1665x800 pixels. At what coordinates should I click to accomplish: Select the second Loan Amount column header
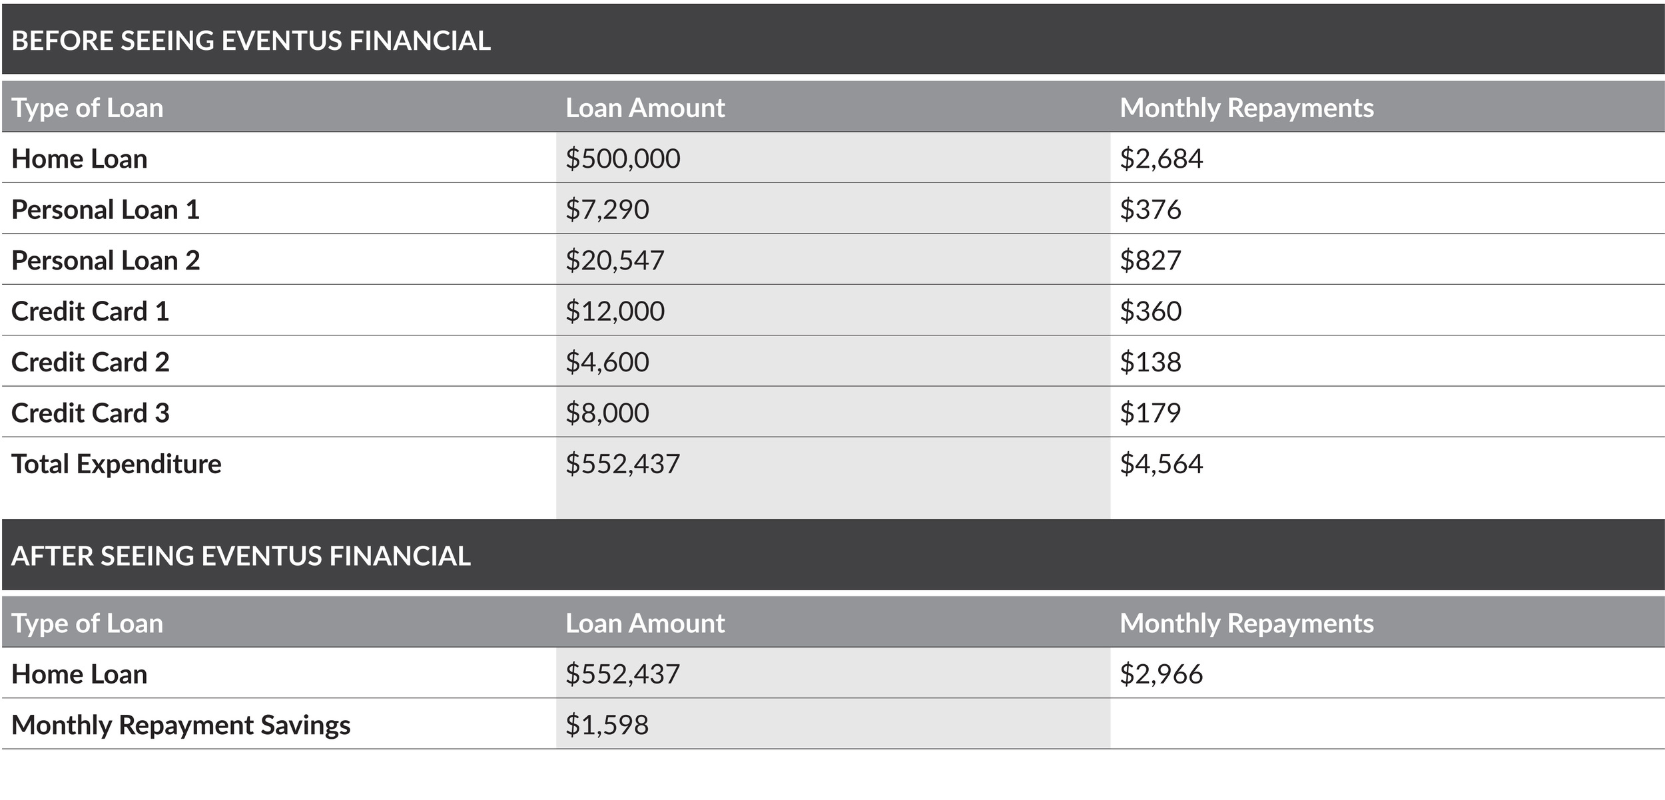pos(645,624)
